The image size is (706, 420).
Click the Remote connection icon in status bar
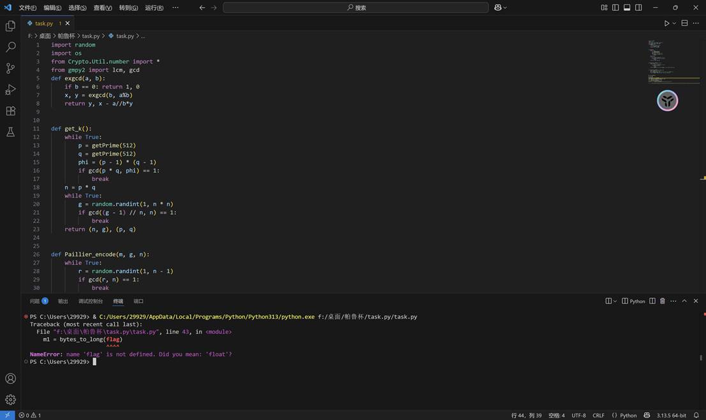pos(6,415)
